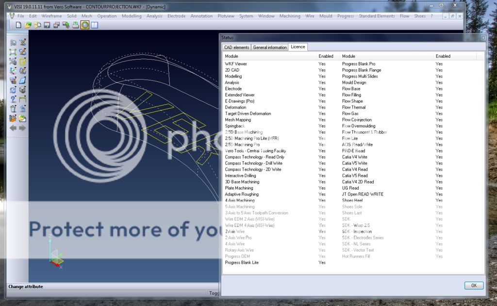Image resolution: width=497 pixels, height=306 pixels.
Task: Click the Save As floppy disk icon
Action: [56, 24]
